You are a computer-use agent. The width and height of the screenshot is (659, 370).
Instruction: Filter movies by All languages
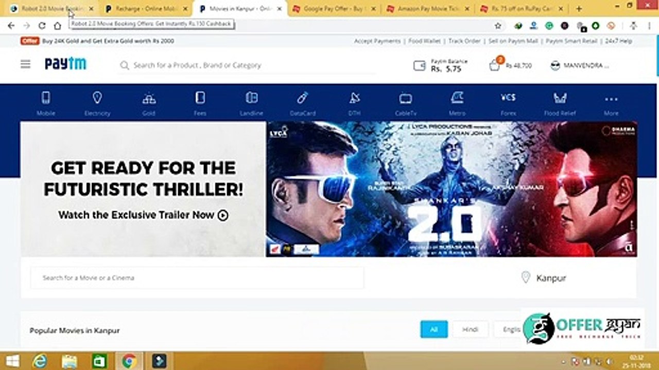click(x=434, y=329)
